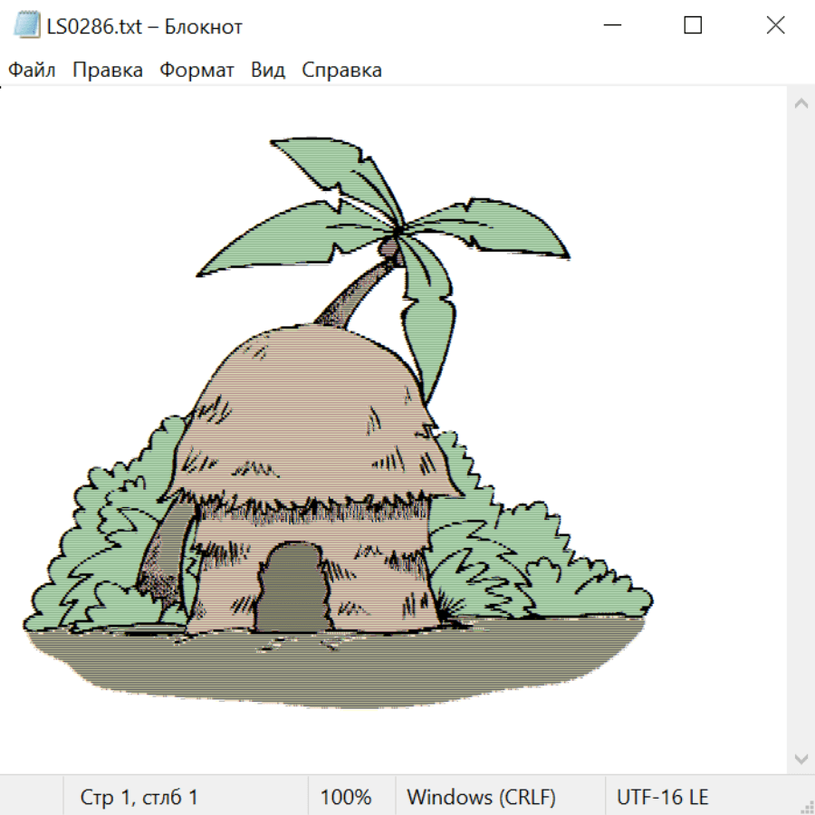Click the LS0286.txt window title text

click(145, 26)
